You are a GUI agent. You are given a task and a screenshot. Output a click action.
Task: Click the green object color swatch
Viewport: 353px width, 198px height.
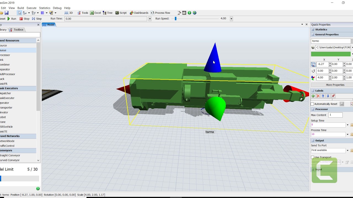pyautogui.click(x=331, y=54)
